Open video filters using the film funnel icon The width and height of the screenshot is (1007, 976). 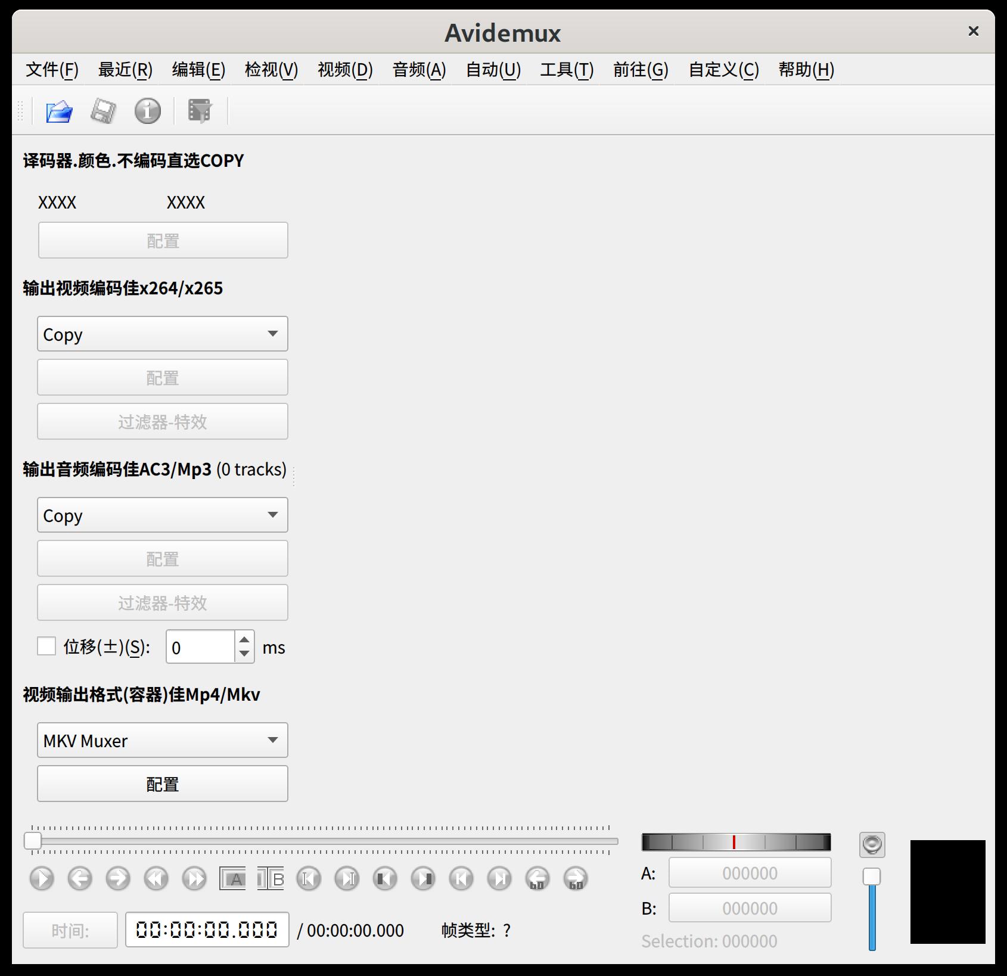coord(200,111)
